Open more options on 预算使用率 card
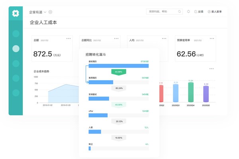The height and width of the screenshot is (159, 239). (x=212, y=39)
